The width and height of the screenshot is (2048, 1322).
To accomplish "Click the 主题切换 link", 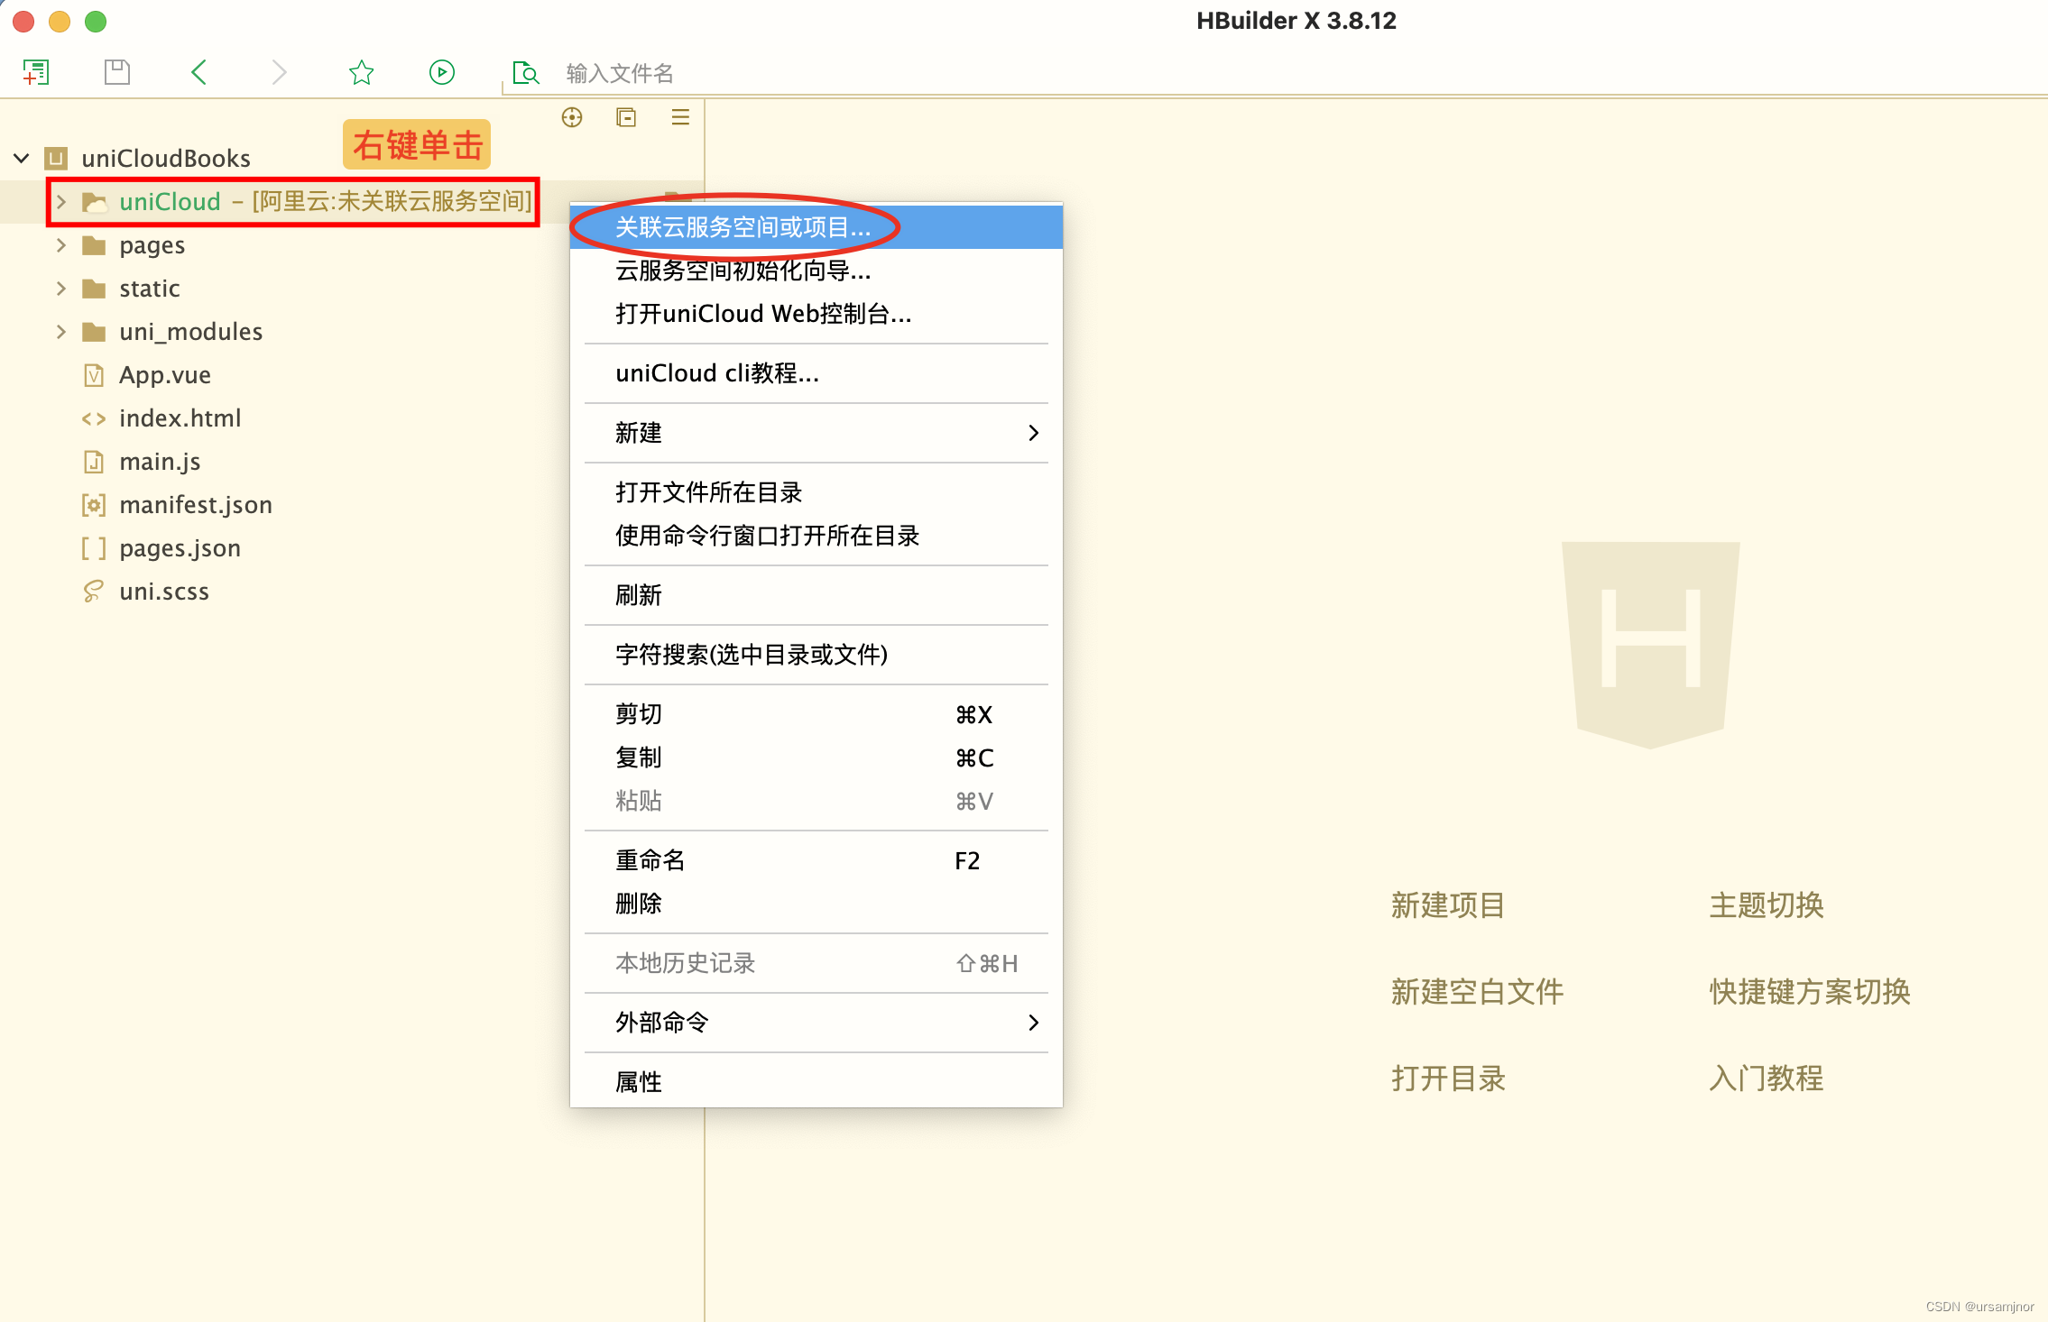I will 1767,905.
